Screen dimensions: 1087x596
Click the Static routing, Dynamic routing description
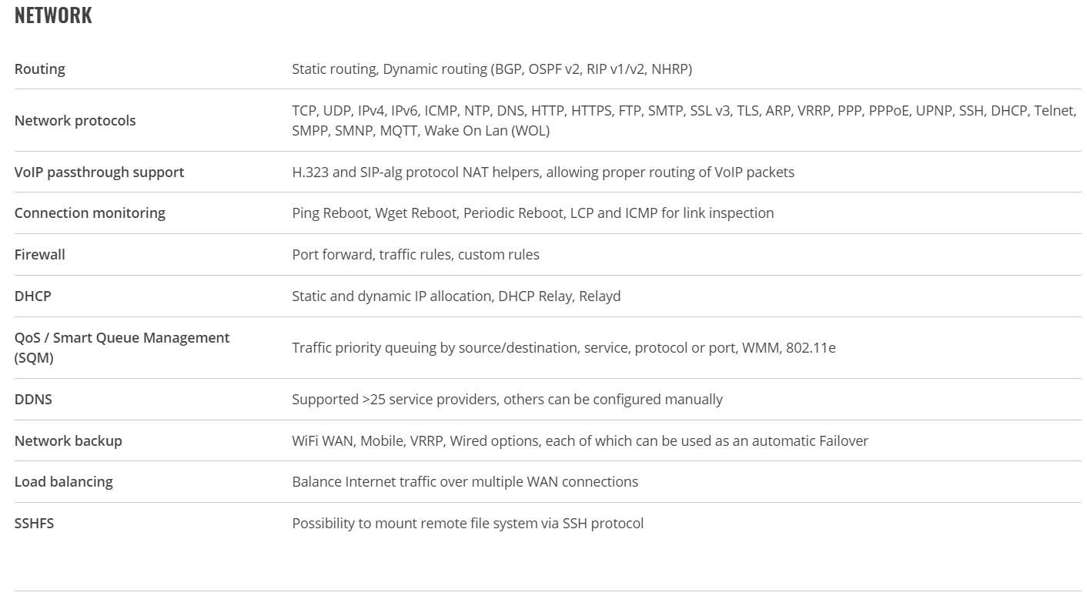(492, 69)
